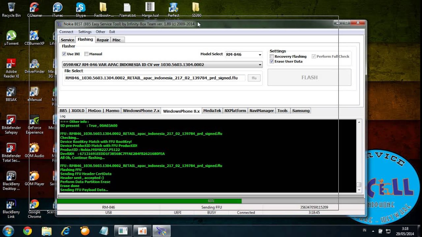
Task: Click the 60% flashing progress bar
Action: [211, 201]
